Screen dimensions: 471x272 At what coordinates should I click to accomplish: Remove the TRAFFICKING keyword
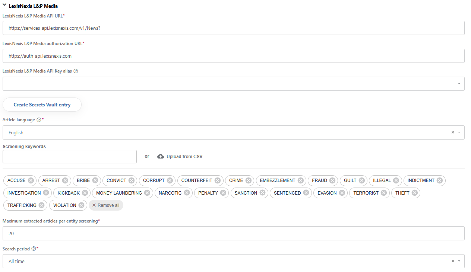(x=42, y=205)
